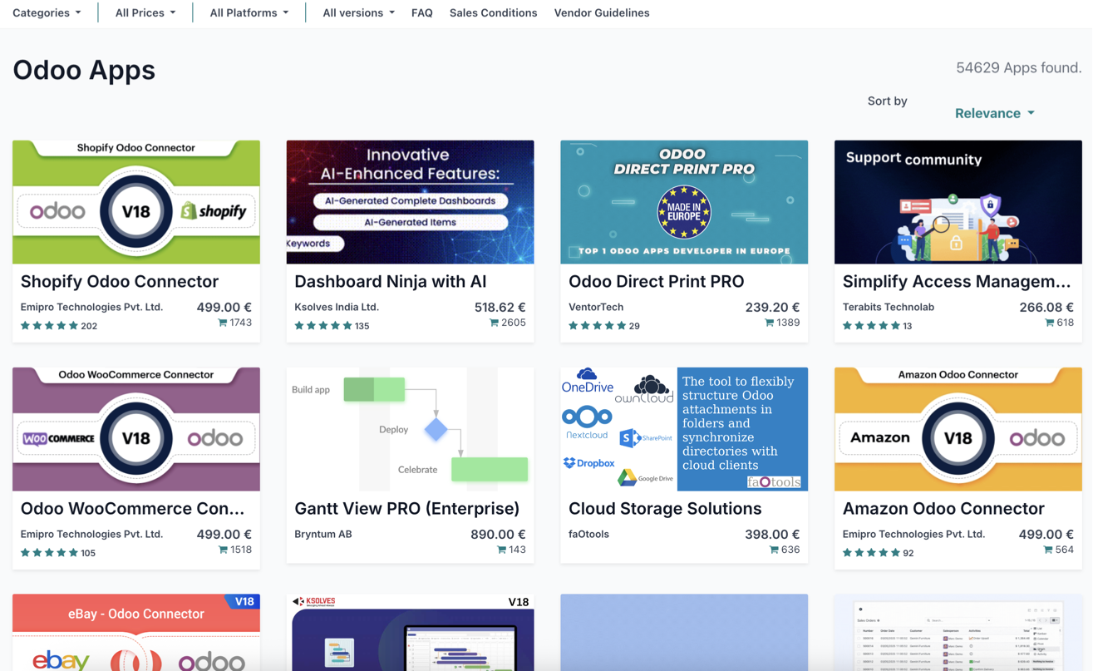Screen dimensions: 1093x671
Task: Click the Odoo Direct Print PRO title
Action: pos(657,282)
